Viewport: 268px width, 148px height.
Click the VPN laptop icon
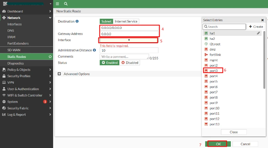(x=4, y=82)
